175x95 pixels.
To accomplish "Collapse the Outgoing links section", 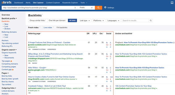I will tap(9, 88).
